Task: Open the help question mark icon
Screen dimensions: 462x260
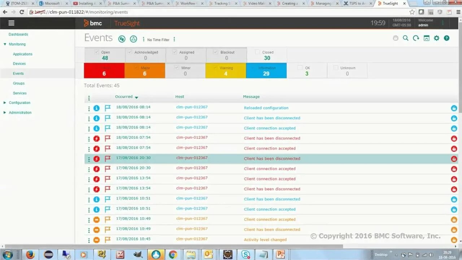Action: click(x=447, y=38)
